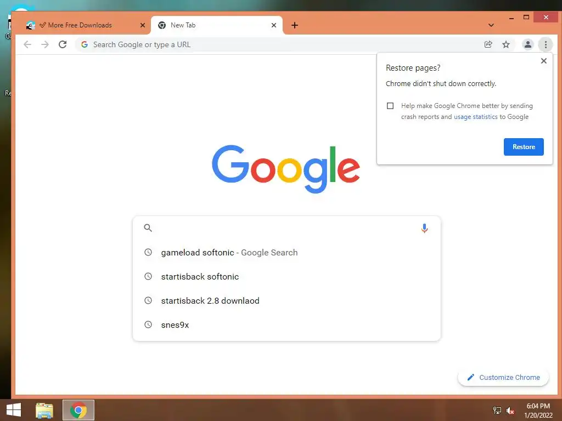Choose suggestion startisback softonic
The image size is (562, 421).
click(x=286, y=276)
